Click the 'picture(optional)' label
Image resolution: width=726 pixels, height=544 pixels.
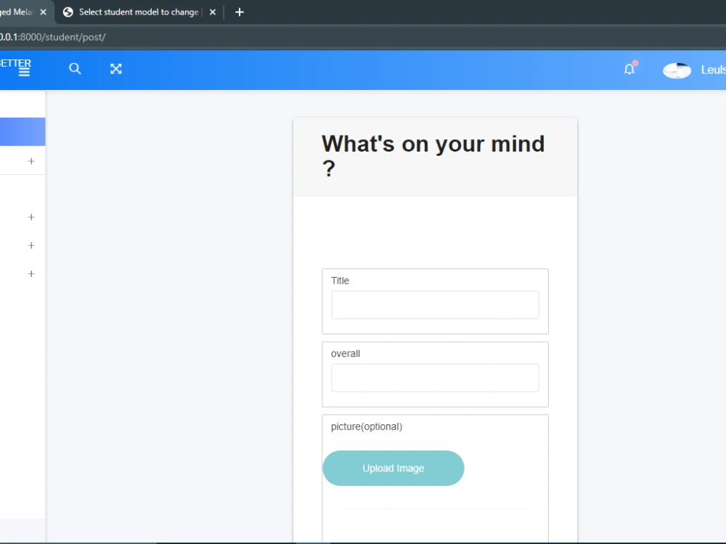point(366,426)
